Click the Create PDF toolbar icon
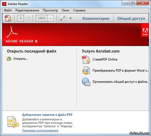Viewport: 151px width, 136px height. (x=8, y=18)
